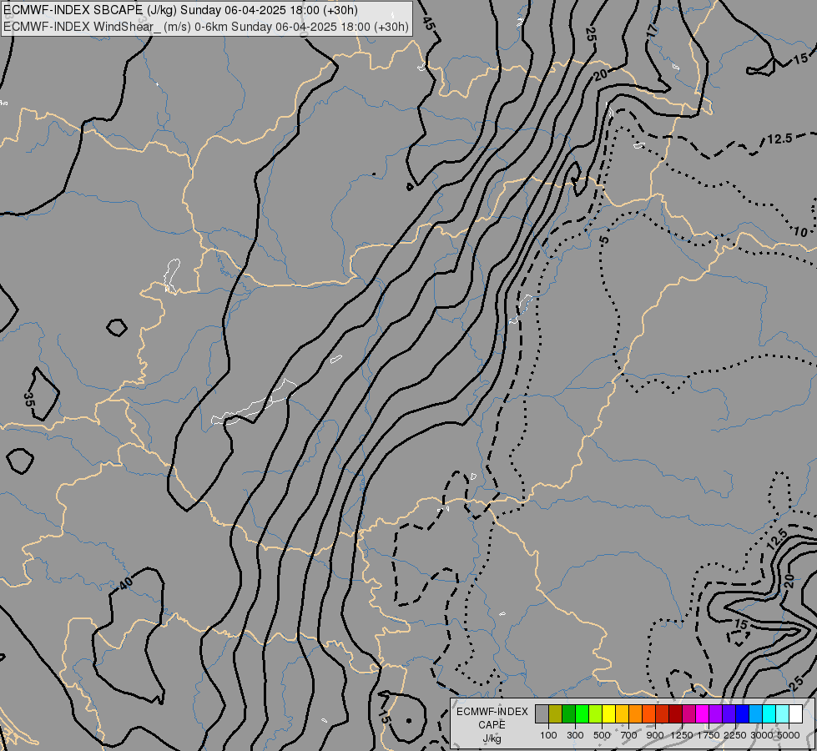Click the orange-red swatch before 900

[648, 714]
